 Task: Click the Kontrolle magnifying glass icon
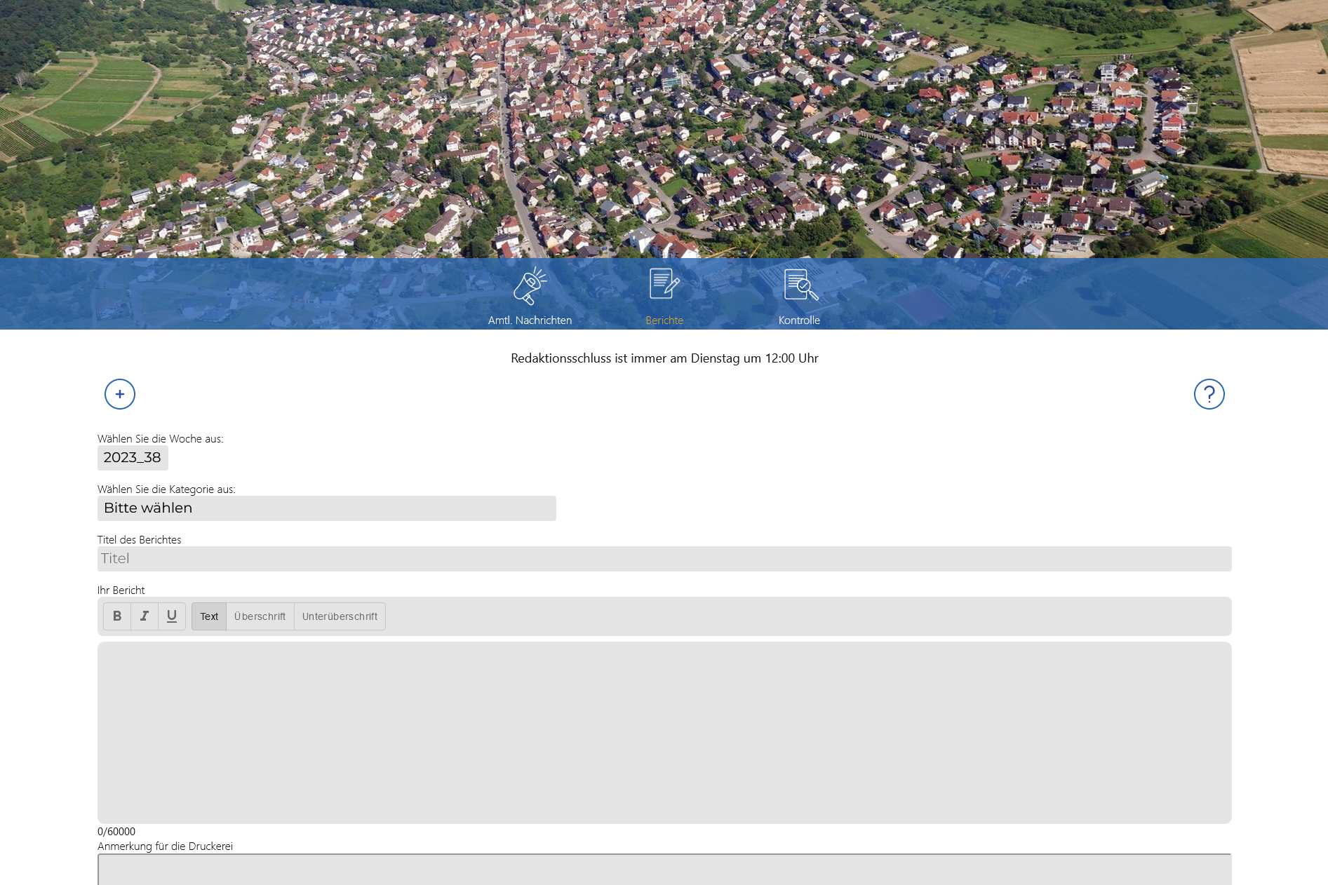coord(800,285)
